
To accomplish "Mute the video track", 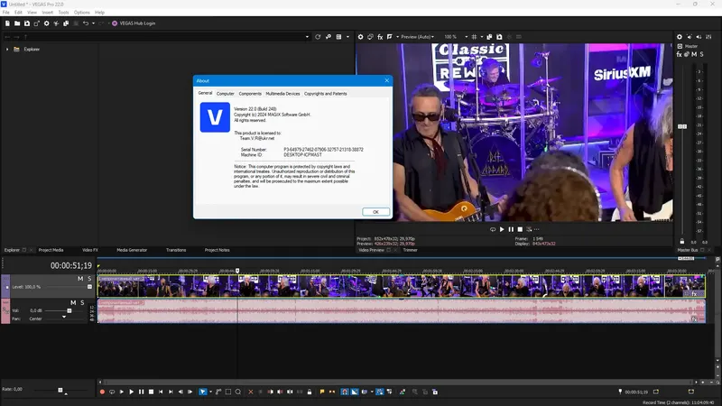I will (80, 279).
